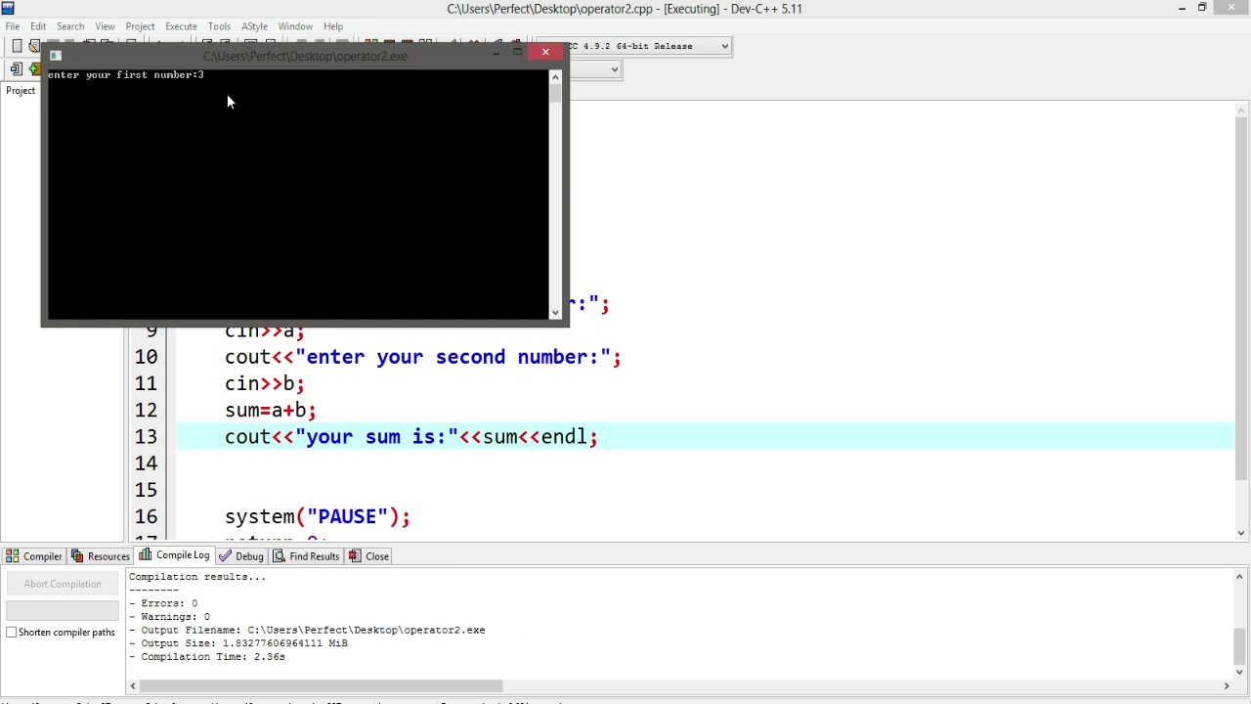Image resolution: width=1251 pixels, height=704 pixels.
Task: Click line number 15 in gutter
Action: pos(146,489)
